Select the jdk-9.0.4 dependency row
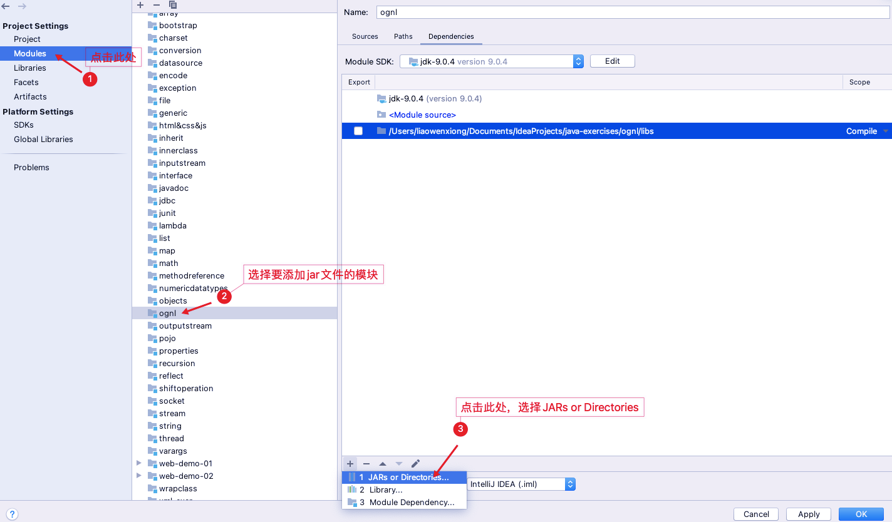The height and width of the screenshot is (522, 892). pyautogui.click(x=616, y=98)
